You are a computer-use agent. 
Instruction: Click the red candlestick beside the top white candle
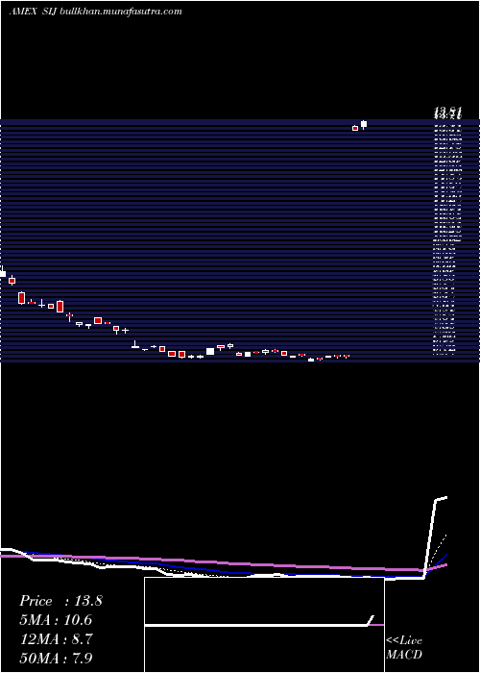[355, 128]
